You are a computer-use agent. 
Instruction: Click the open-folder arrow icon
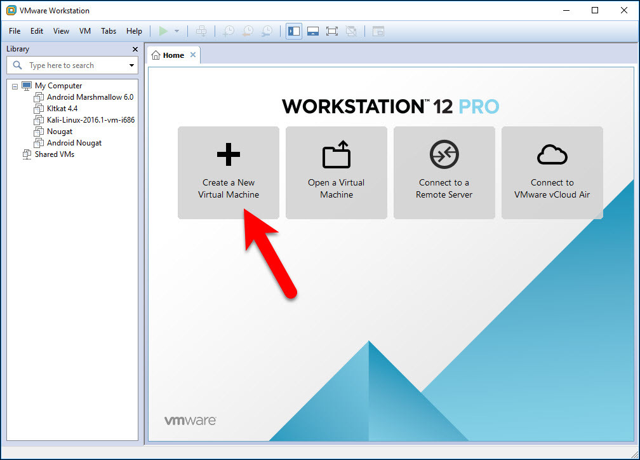(x=337, y=154)
